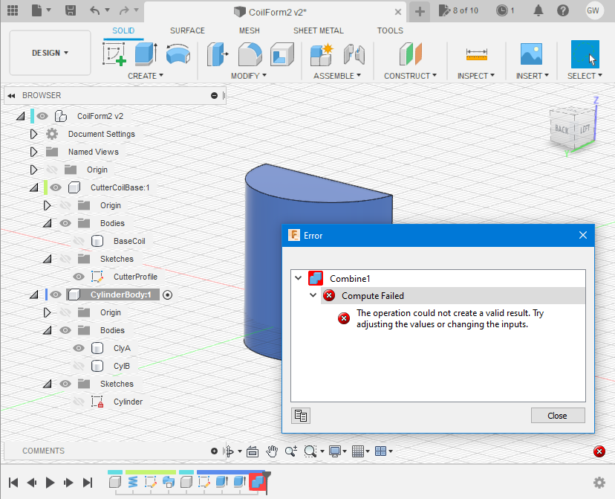Expand the Document Settings node
615x499 pixels.
point(33,134)
